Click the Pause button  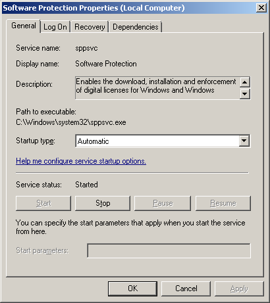coord(163,203)
